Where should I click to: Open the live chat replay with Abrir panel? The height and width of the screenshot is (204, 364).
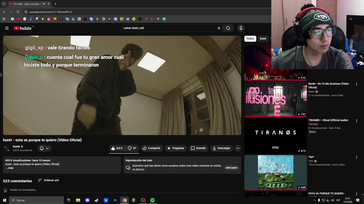coord(231,168)
